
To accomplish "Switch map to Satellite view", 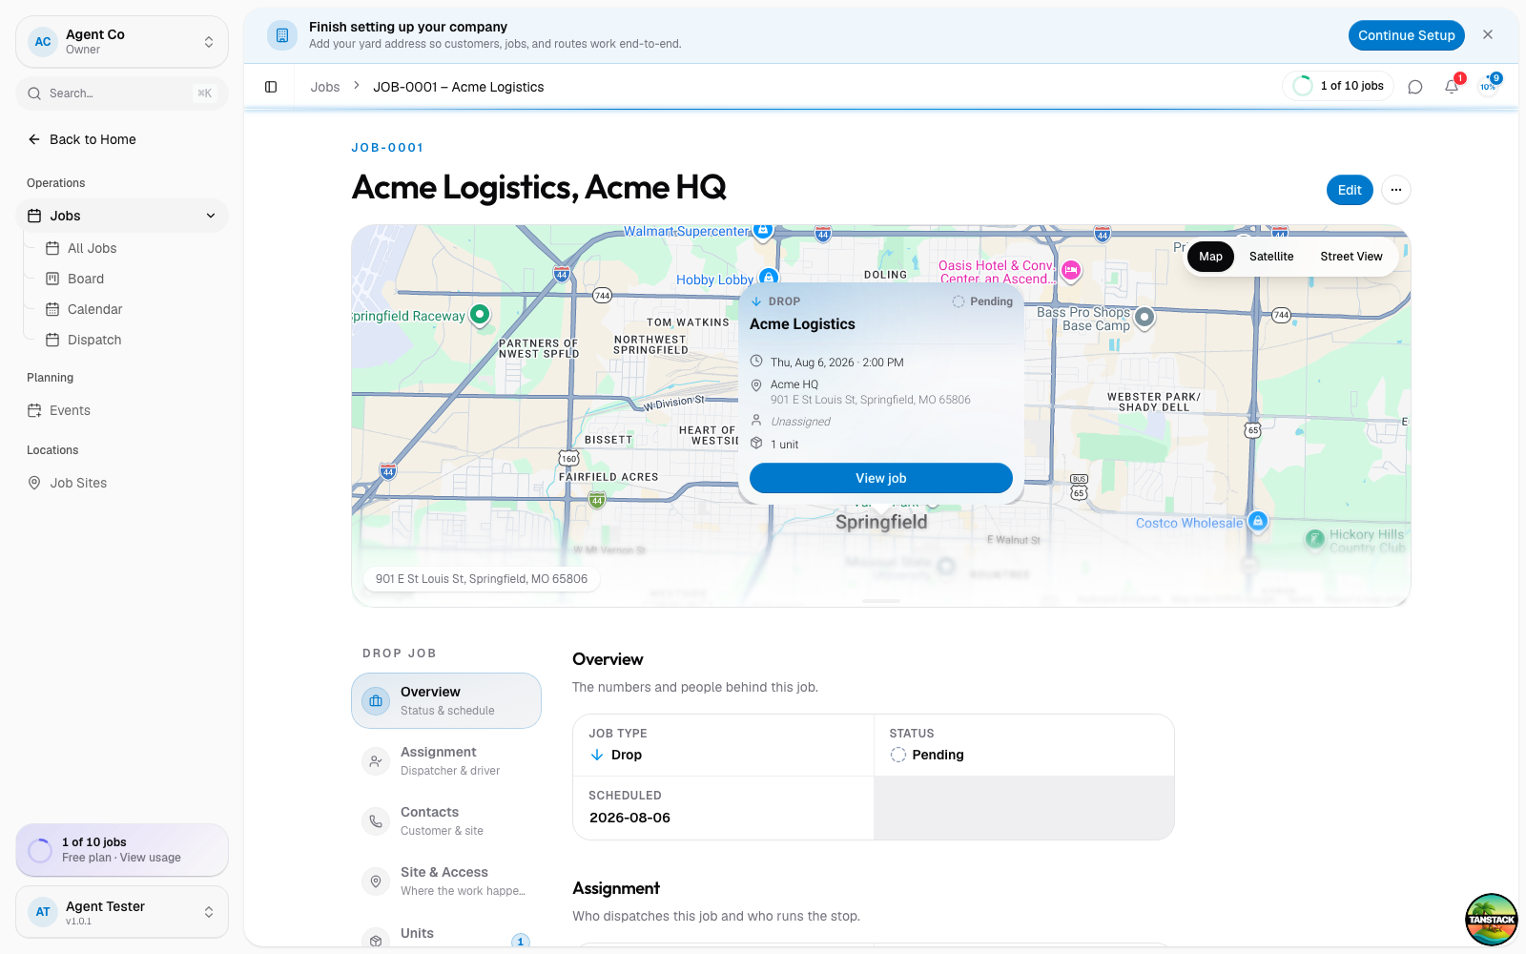I will [x=1271, y=257].
